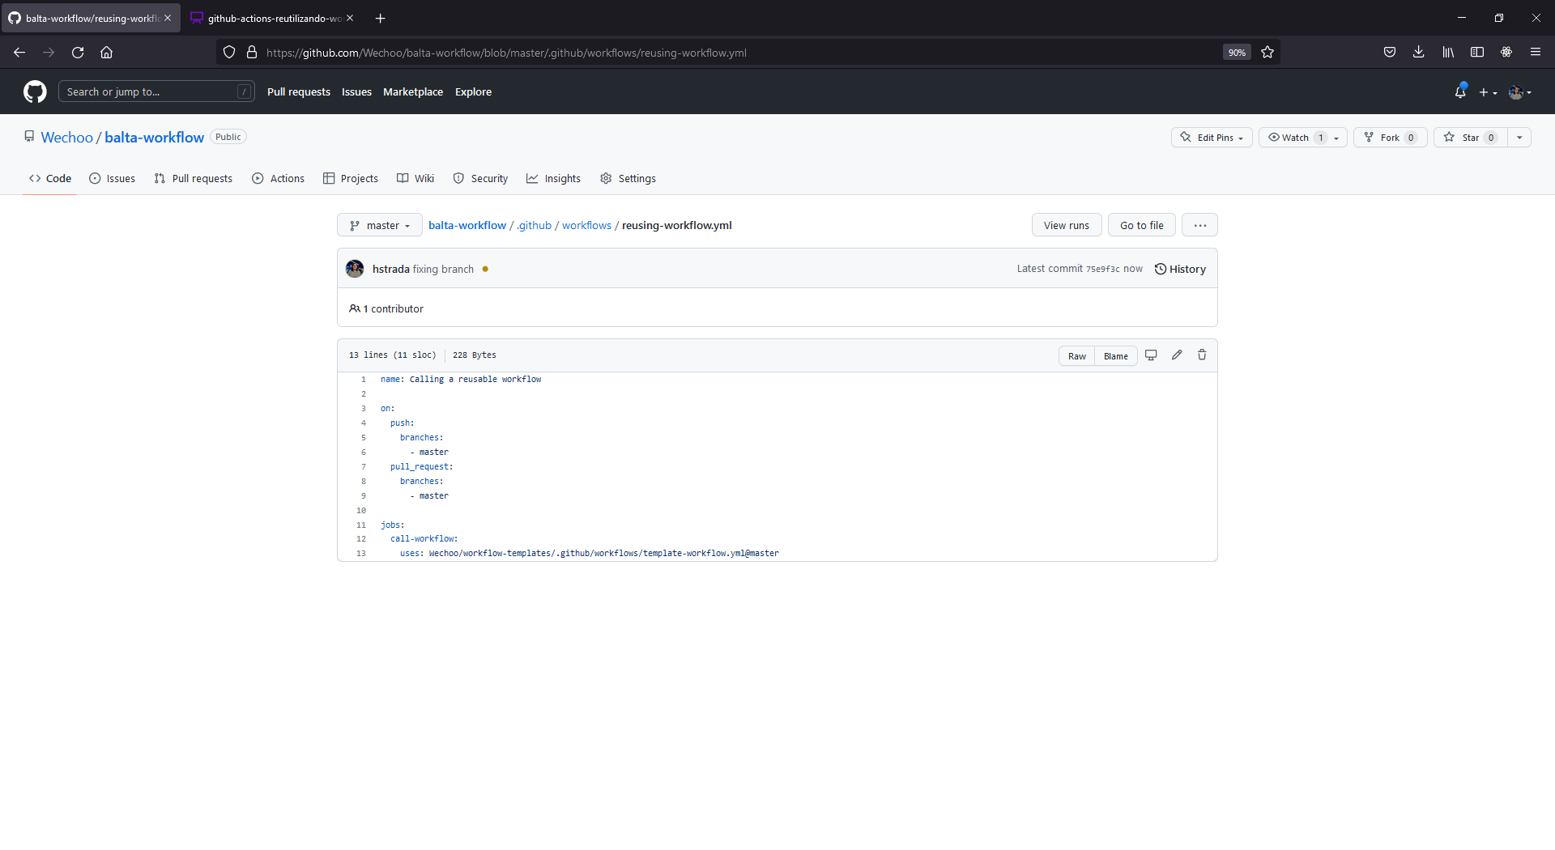Check the pending commit status dot
1555x850 pixels.
[x=485, y=269]
